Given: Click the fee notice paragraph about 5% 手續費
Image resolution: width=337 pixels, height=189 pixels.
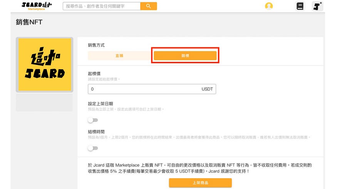Looking at the screenshot, I should pos(200,168).
